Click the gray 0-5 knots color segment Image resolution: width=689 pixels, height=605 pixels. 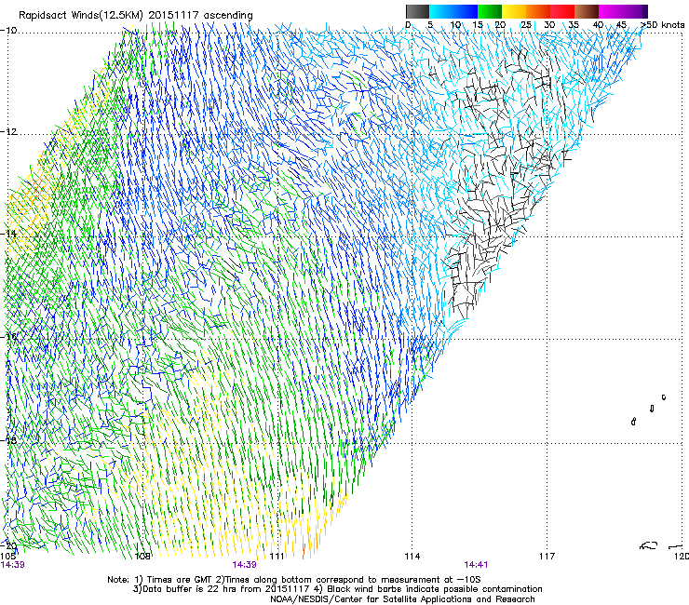[417, 11]
